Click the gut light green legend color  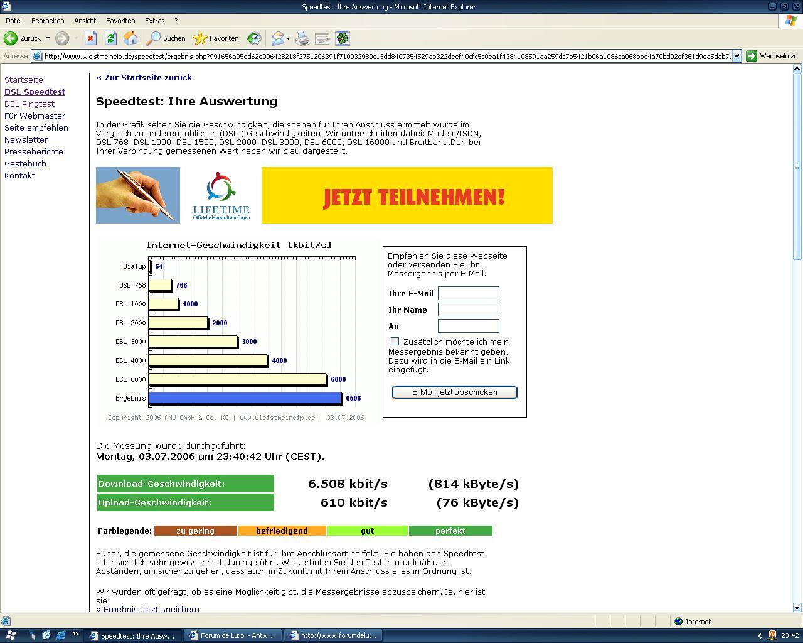coord(368,531)
